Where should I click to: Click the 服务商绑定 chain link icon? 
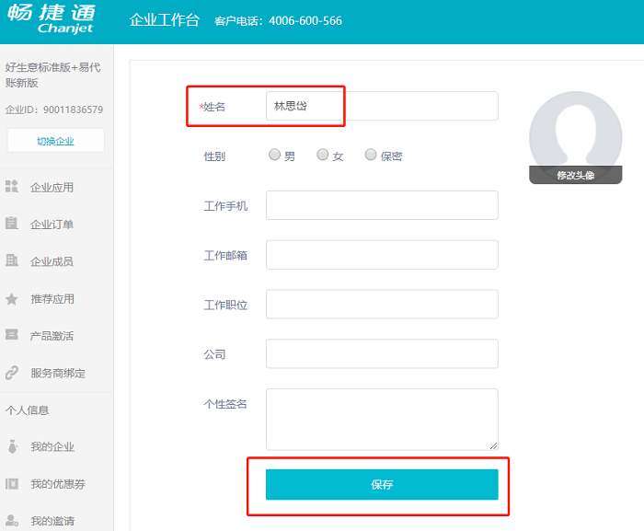tap(11, 373)
